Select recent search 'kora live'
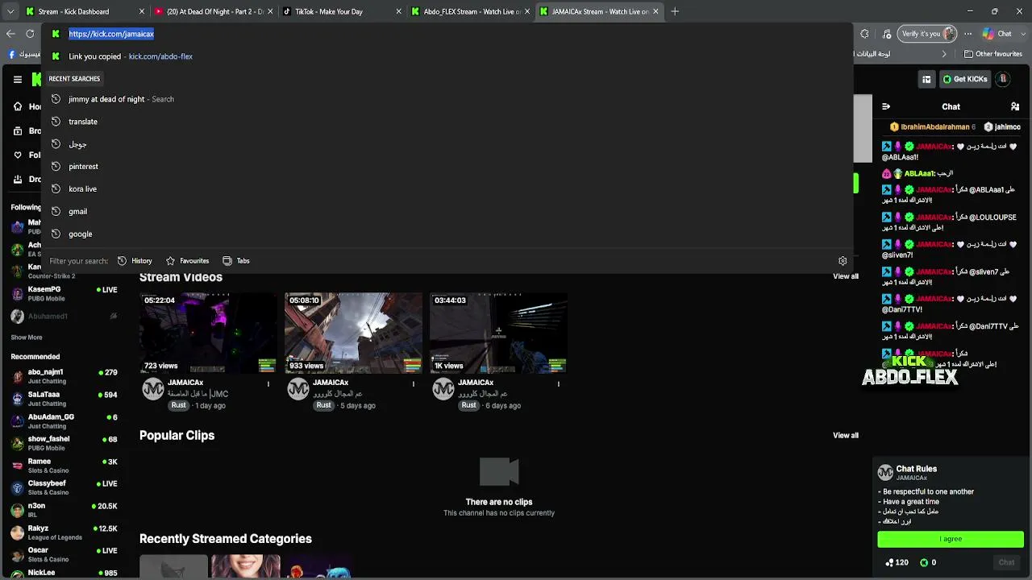The image size is (1032, 580). pyautogui.click(x=447, y=189)
